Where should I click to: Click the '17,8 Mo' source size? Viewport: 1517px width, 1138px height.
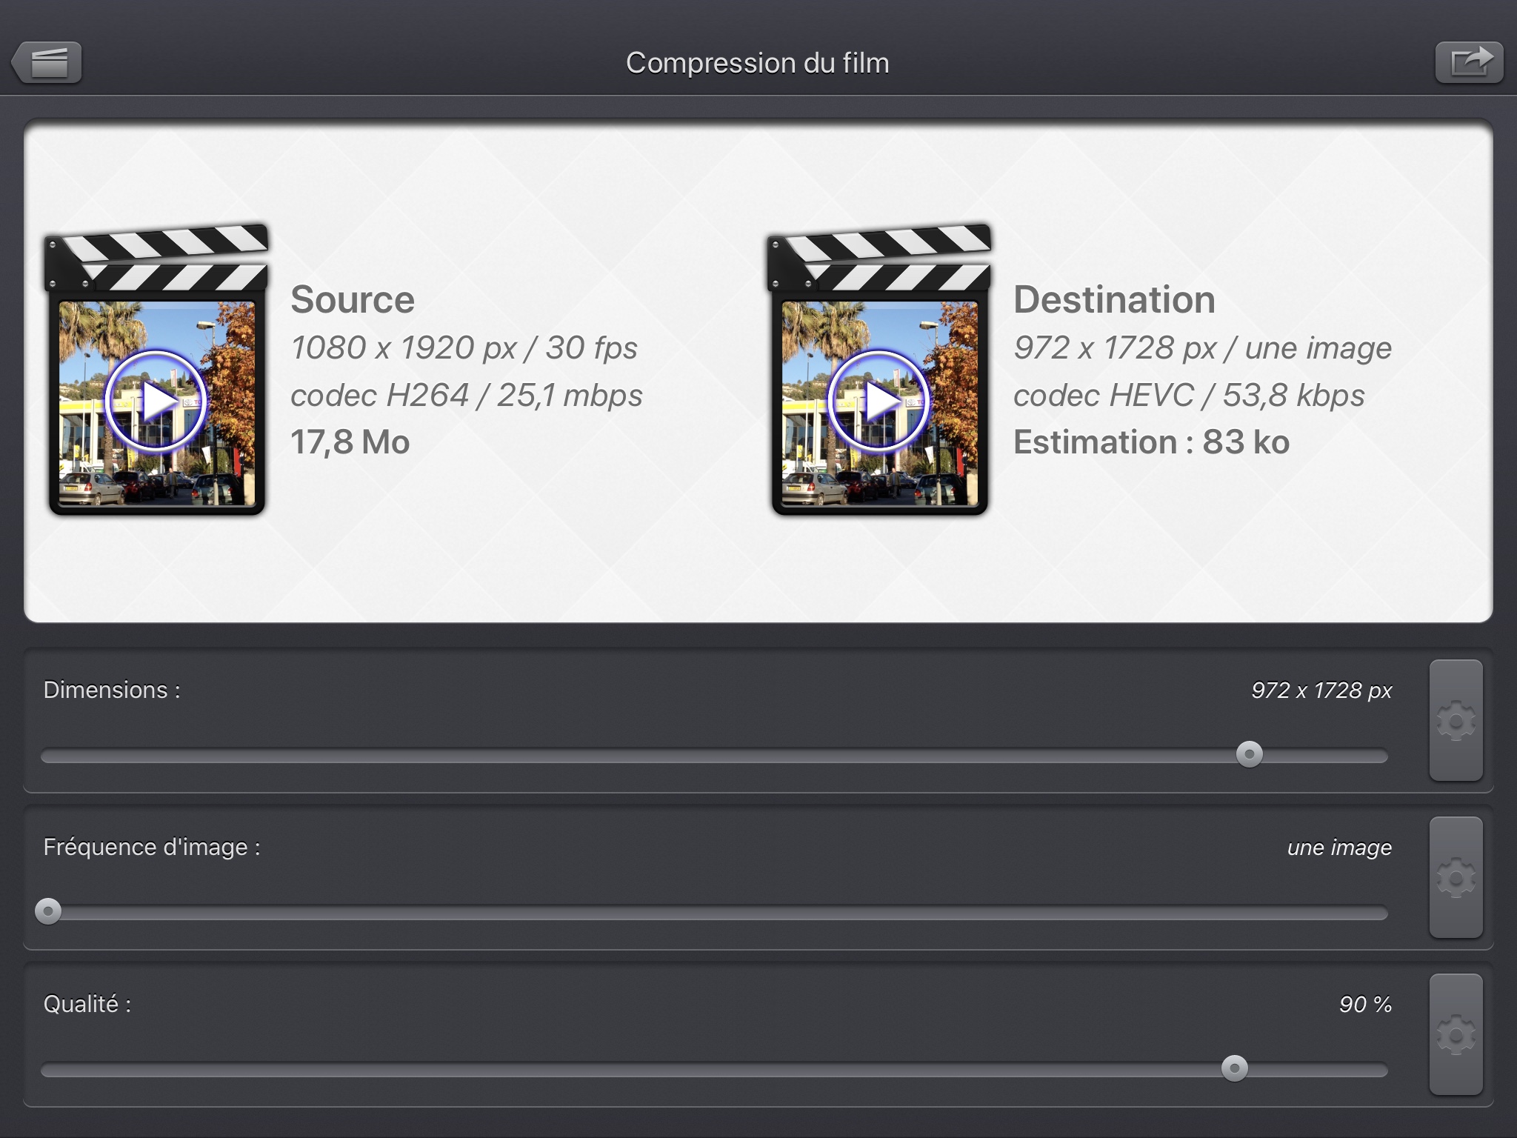click(350, 442)
